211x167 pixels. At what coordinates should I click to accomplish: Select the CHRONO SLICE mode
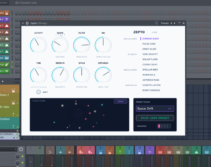point(151,39)
